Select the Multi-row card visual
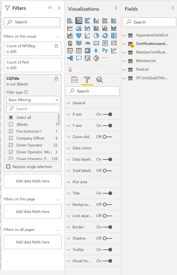 [105, 43]
